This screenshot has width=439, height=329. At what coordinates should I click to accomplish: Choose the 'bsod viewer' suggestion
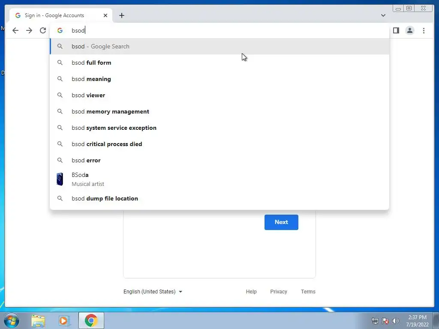[x=219, y=95]
